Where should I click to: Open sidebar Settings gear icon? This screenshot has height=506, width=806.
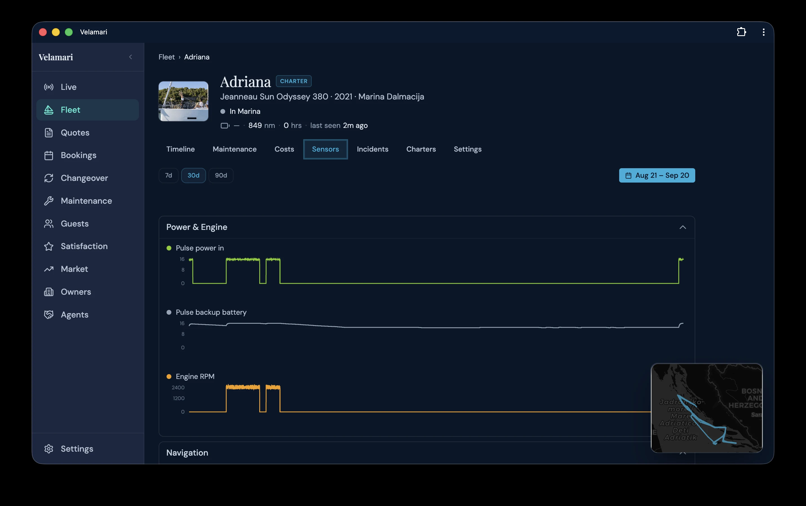49,449
